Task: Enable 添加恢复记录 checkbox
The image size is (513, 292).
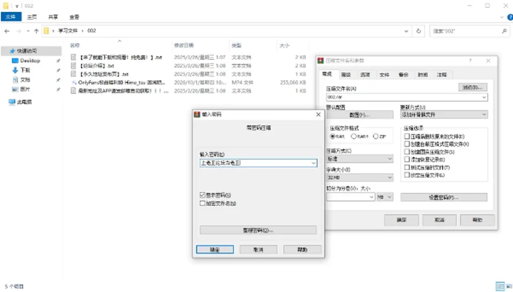Action: pyautogui.click(x=407, y=159)
